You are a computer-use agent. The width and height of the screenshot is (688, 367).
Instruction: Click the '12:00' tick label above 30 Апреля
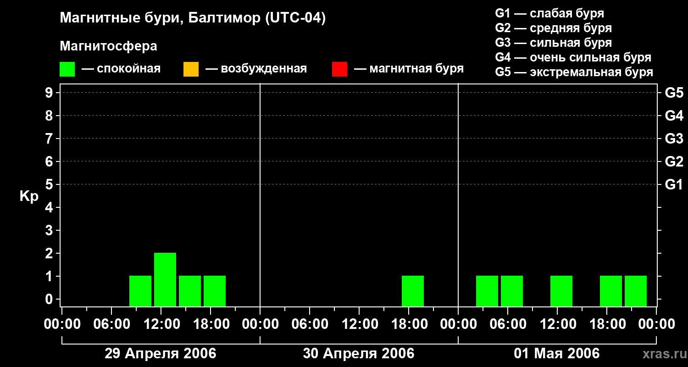359,324
